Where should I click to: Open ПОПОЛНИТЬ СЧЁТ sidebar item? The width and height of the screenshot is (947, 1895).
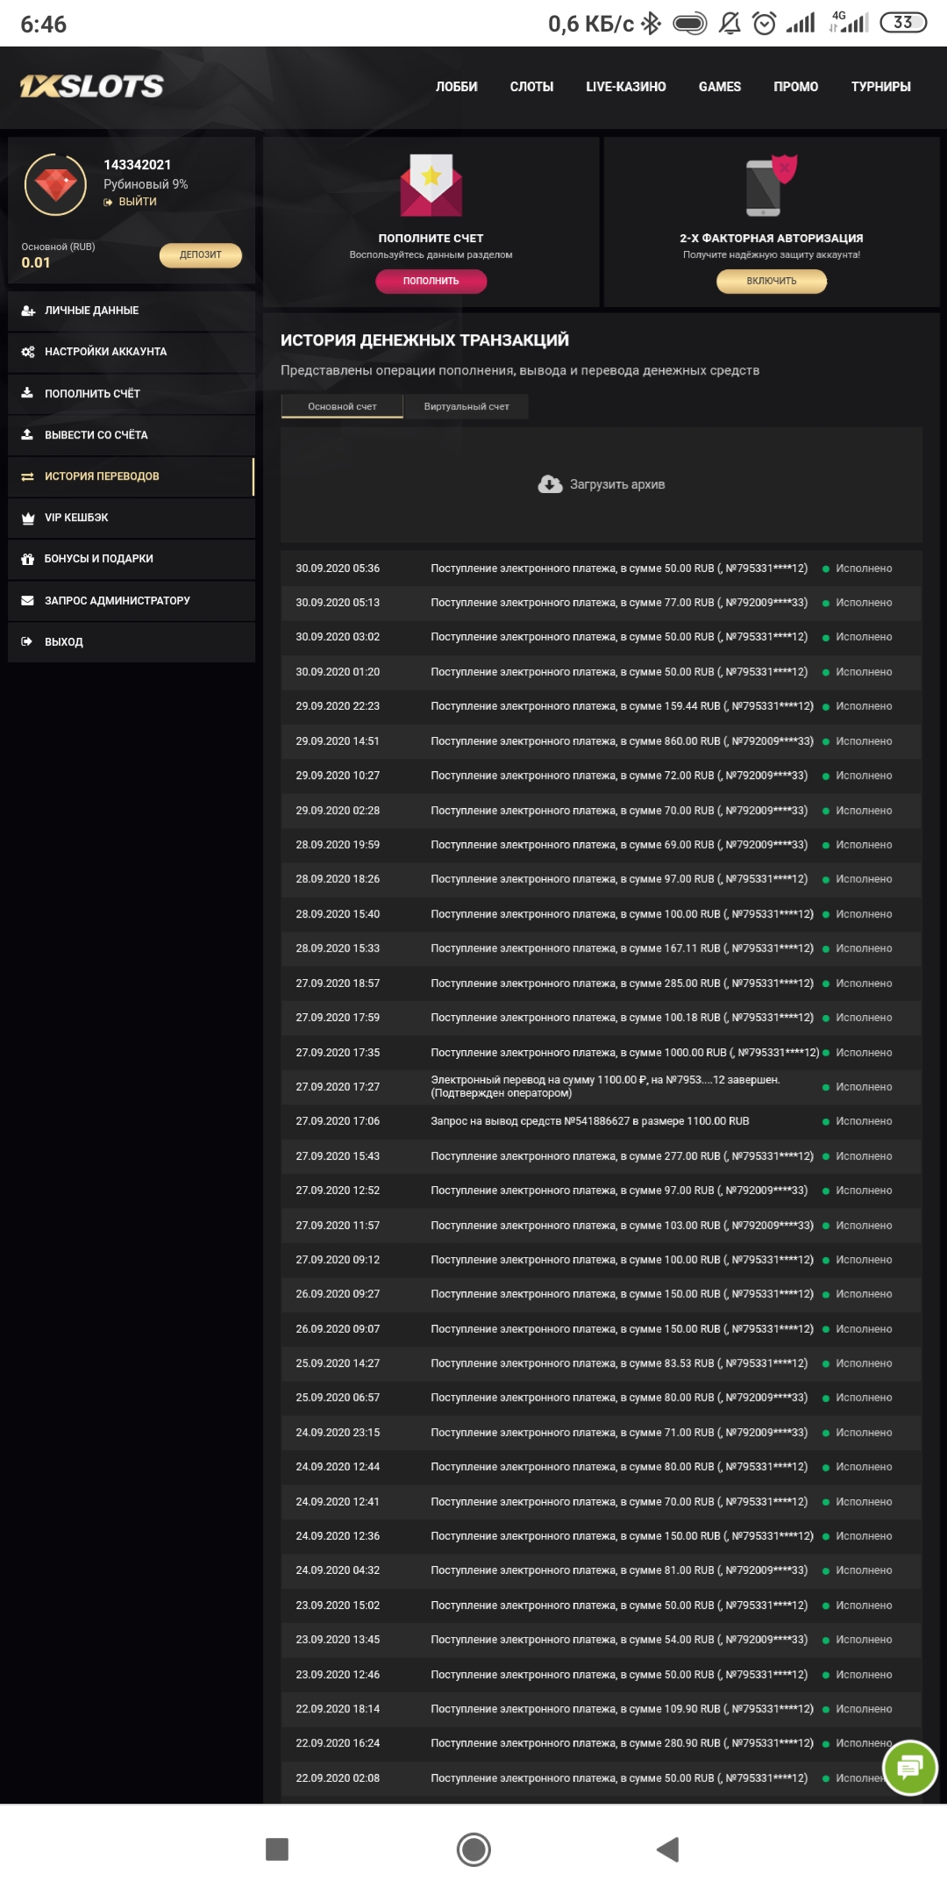[132, 393]
